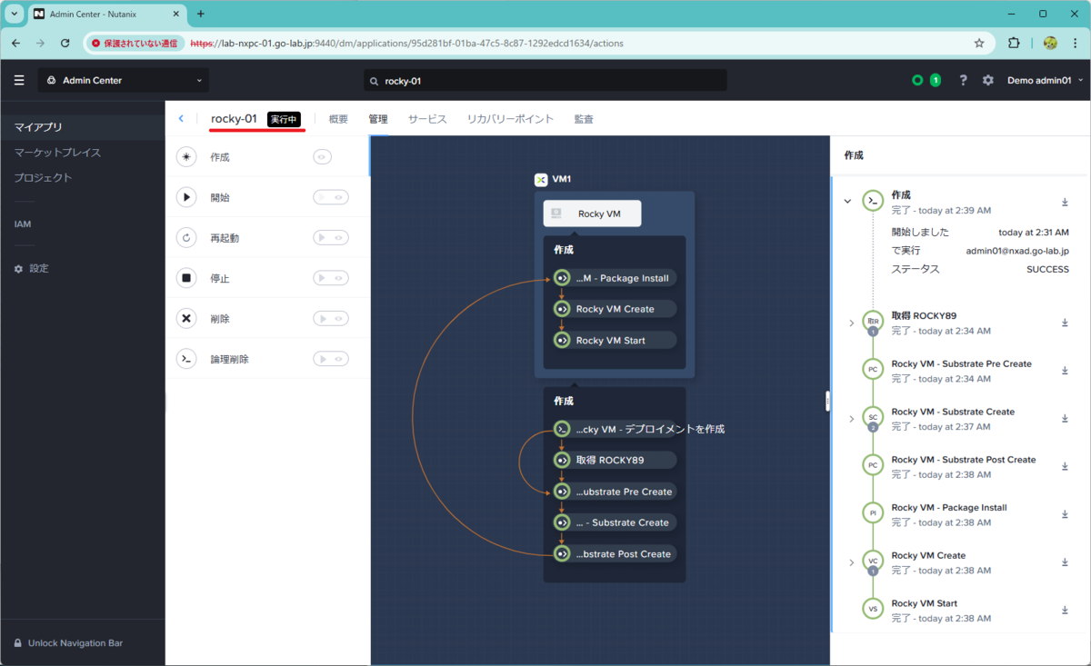1091x666 pixels.
Task: Toggle the run/view switch on 再起動 row
Action: click(331, 238)
